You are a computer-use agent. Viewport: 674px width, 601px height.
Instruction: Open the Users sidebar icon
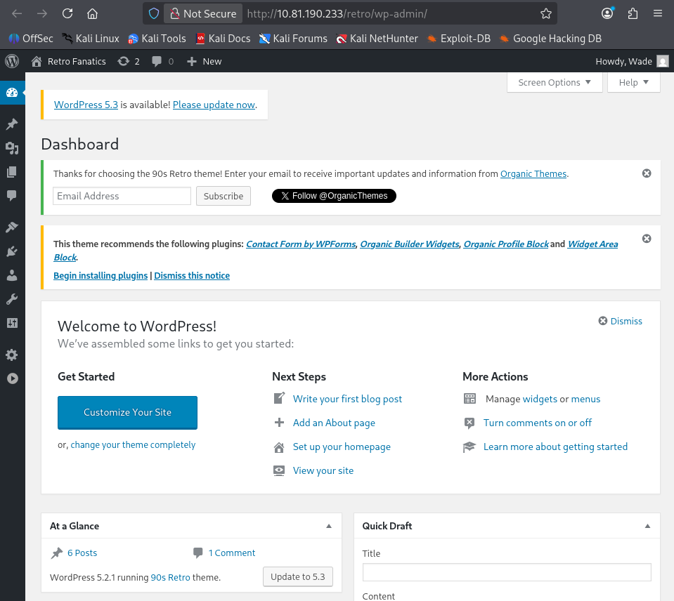click(12, 275)
